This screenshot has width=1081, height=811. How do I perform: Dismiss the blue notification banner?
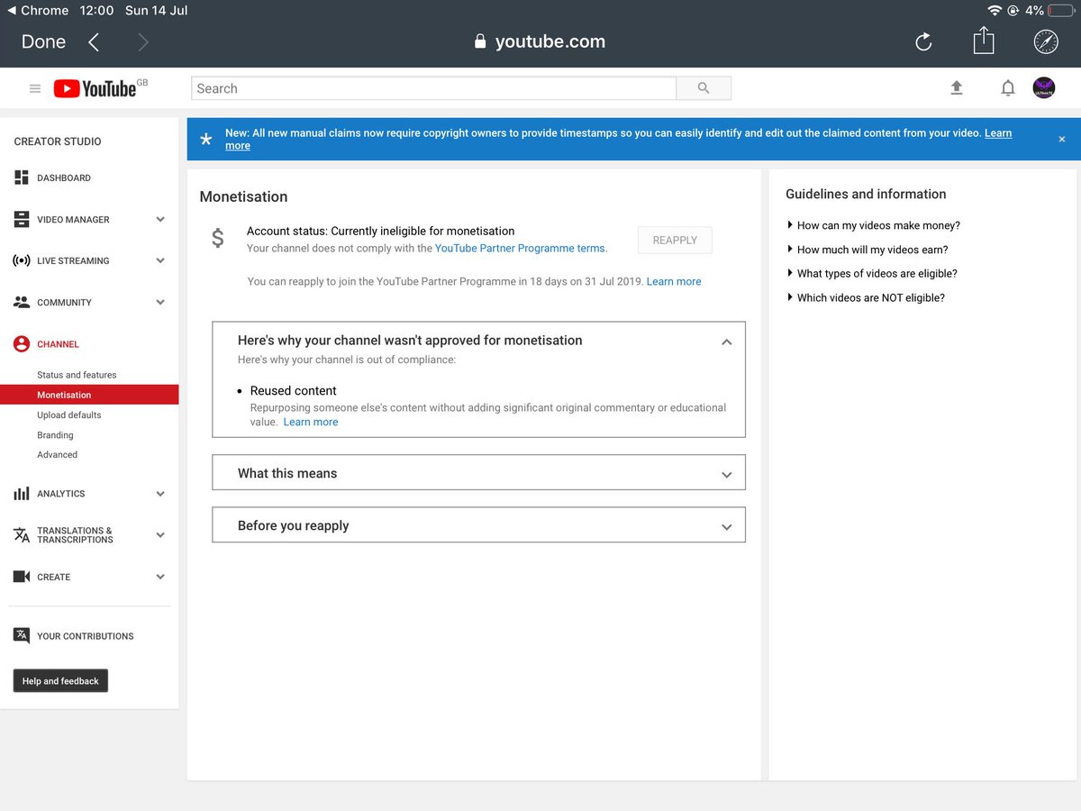tap(1061, 140)
